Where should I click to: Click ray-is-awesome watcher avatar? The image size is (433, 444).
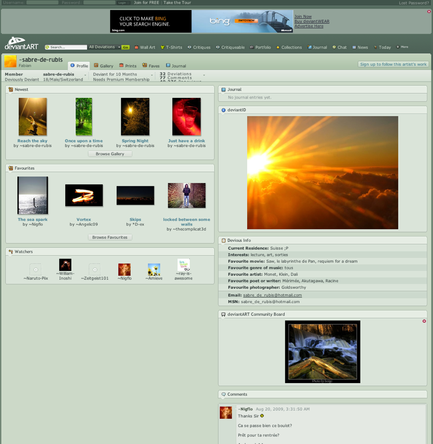pos(183,265)
